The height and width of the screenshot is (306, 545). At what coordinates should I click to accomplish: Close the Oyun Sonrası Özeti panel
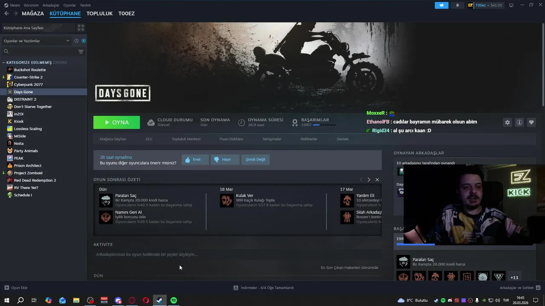[x=377, y=180]
